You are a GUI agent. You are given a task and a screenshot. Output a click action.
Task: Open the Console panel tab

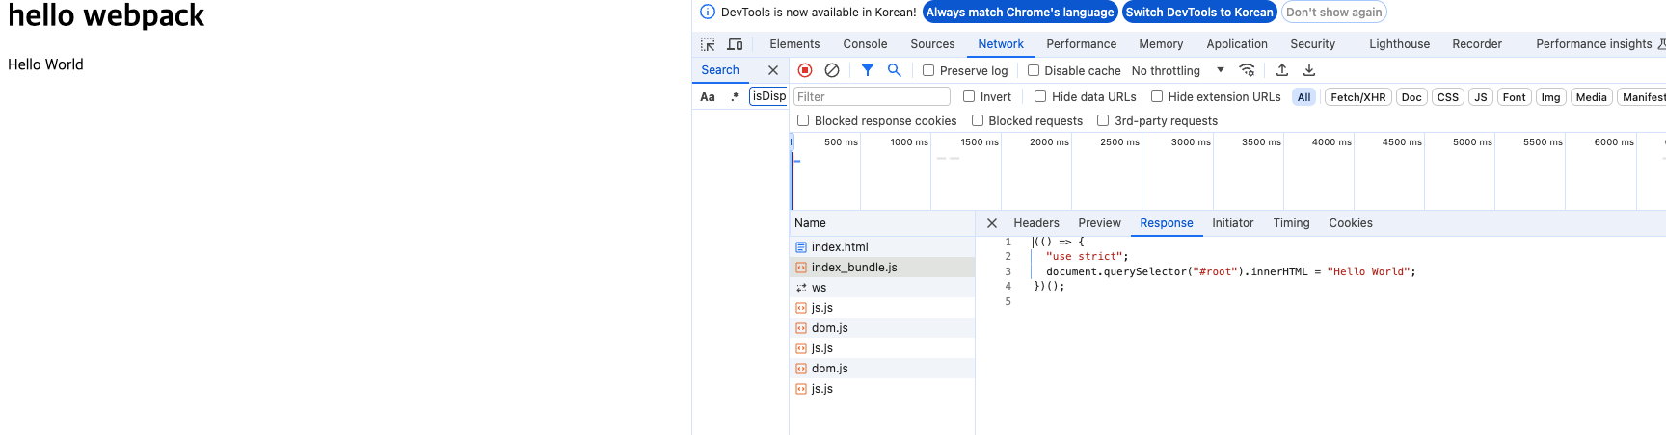pos(865,44)
